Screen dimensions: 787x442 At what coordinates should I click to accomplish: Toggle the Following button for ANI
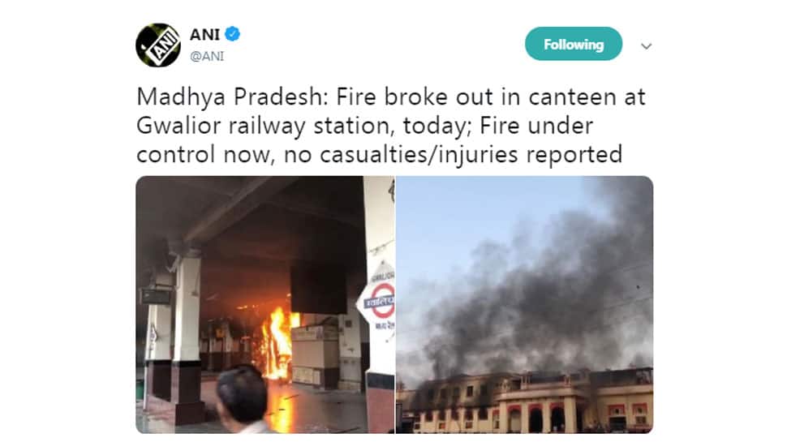574,44
